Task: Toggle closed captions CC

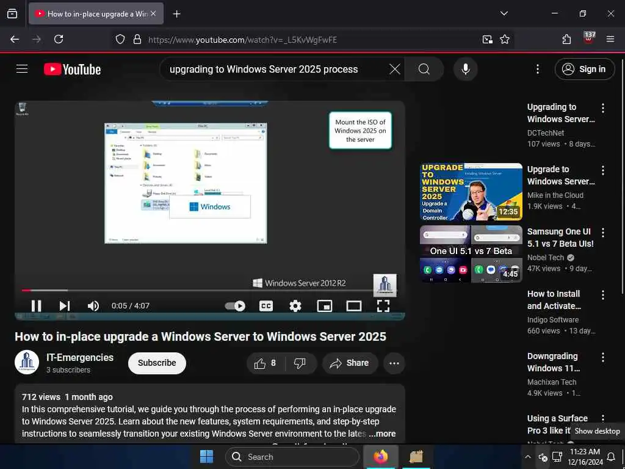Action: point(266,306)
